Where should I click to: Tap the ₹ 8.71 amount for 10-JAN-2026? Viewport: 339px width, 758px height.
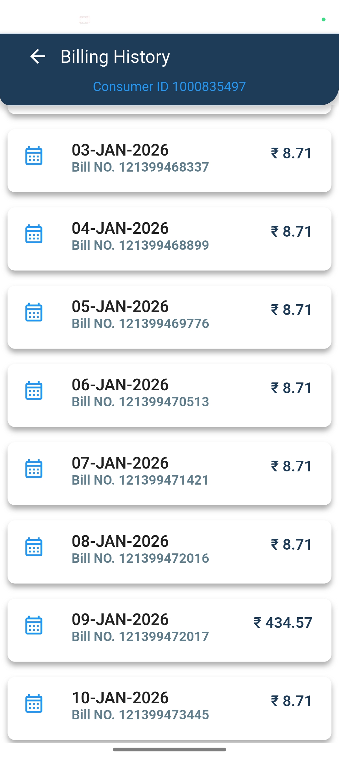coord(291,701)
